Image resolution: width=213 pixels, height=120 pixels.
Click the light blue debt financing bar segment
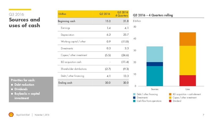155,54
